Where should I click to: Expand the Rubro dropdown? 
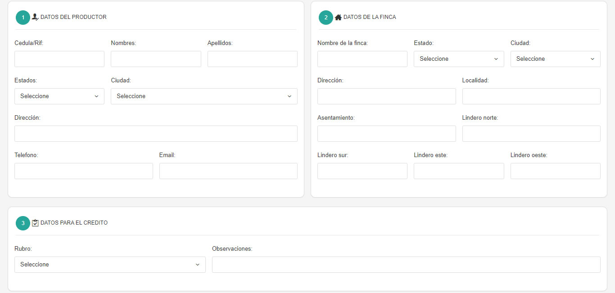pyautogui.click(x=110, y=265)
